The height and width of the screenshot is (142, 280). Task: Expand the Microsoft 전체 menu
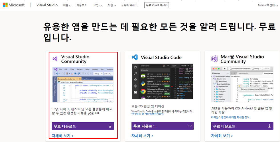268,5
